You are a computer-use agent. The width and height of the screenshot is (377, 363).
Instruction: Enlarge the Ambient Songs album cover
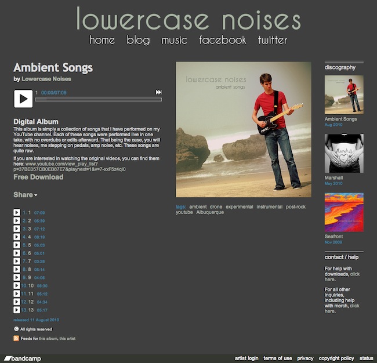pyautogui.click(x=244, y=129)
